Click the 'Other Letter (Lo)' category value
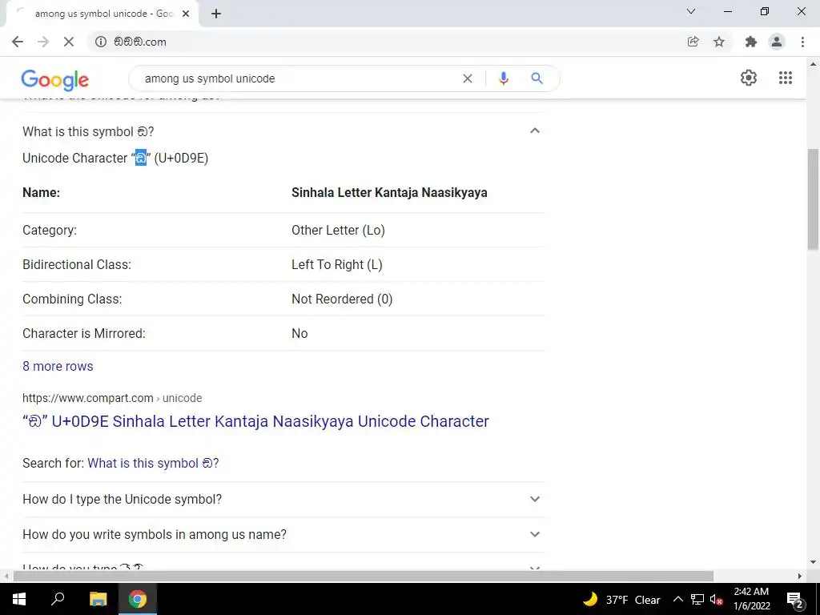820x615 pixels. [338, 230]
